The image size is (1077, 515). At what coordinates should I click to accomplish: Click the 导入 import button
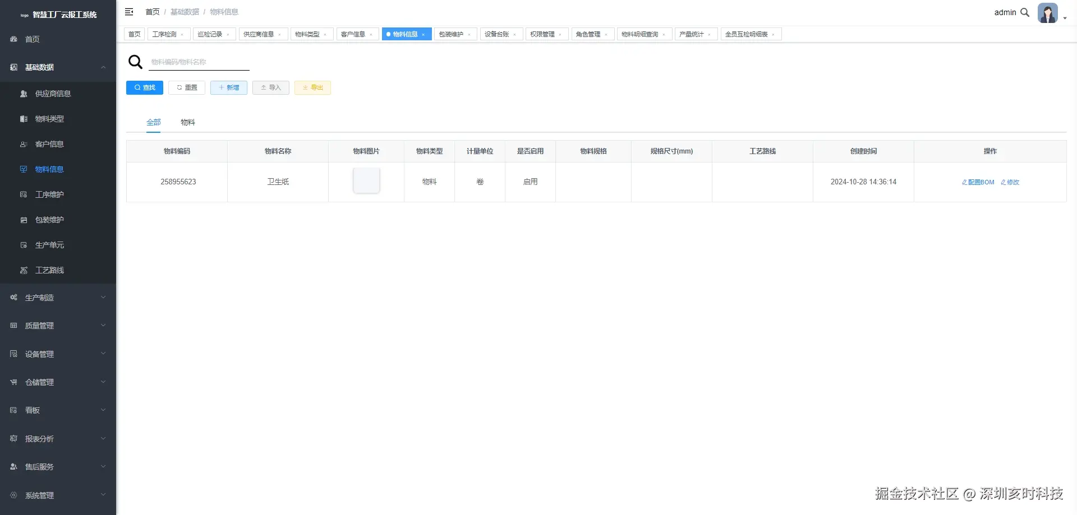(x=271, y=88)
